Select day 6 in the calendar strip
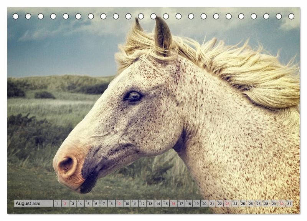 coord(96,203)
